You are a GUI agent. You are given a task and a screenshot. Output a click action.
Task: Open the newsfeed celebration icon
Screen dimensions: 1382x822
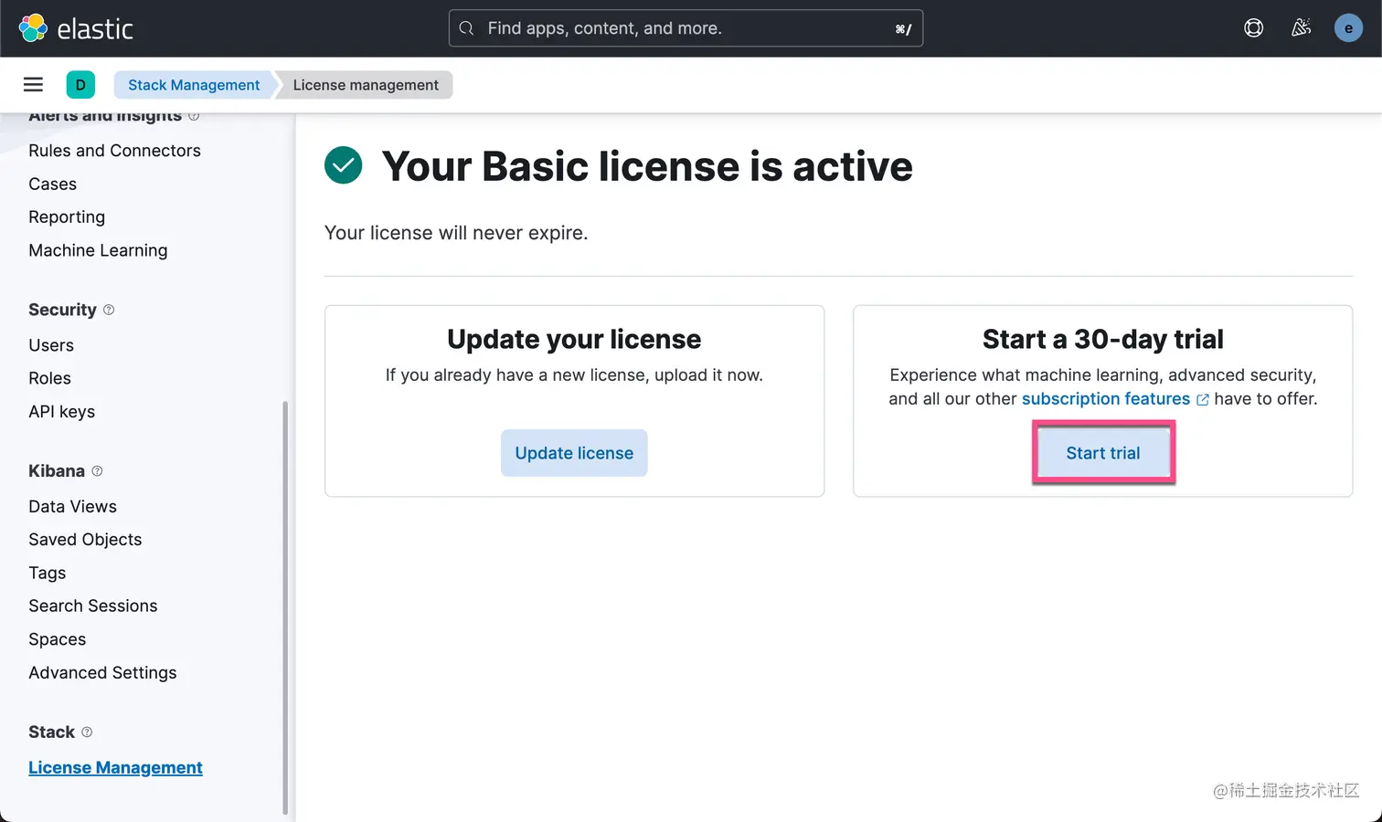[1301, 28]
